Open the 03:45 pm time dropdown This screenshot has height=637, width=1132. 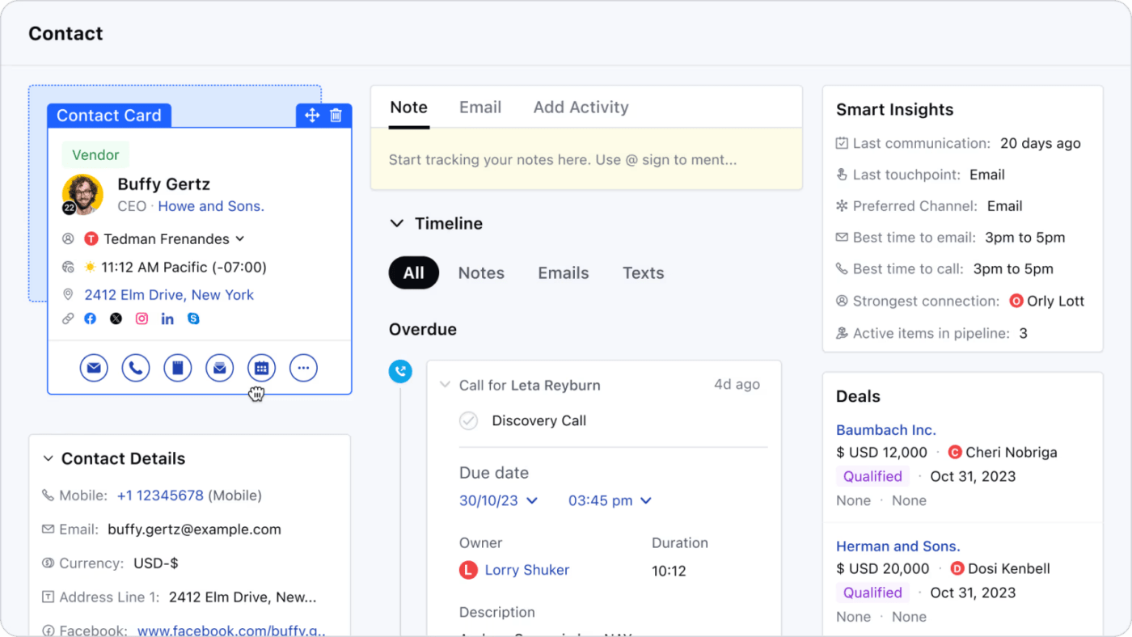click(610, 500)
